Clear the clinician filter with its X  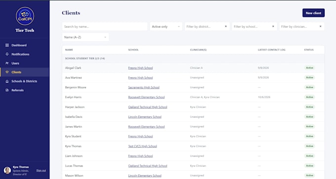320,26
